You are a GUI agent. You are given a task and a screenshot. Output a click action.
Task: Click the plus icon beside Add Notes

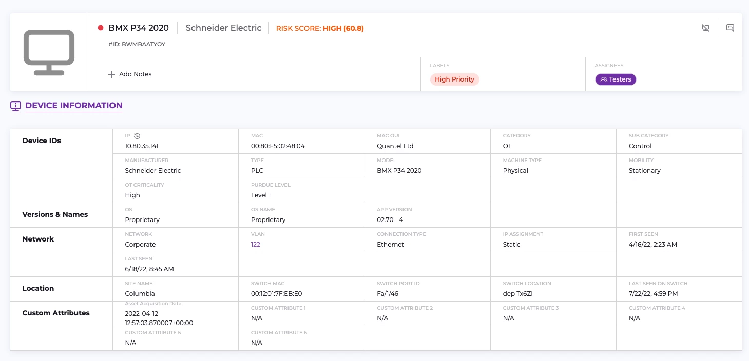111,74
